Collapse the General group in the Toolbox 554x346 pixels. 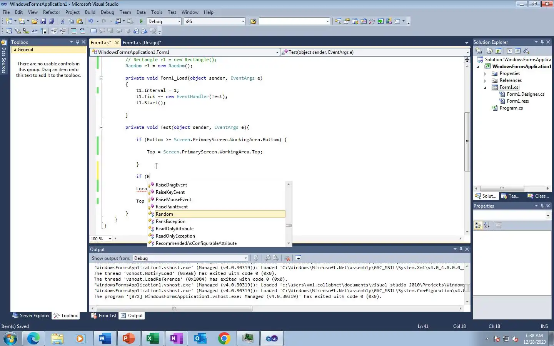pos(15,50)
